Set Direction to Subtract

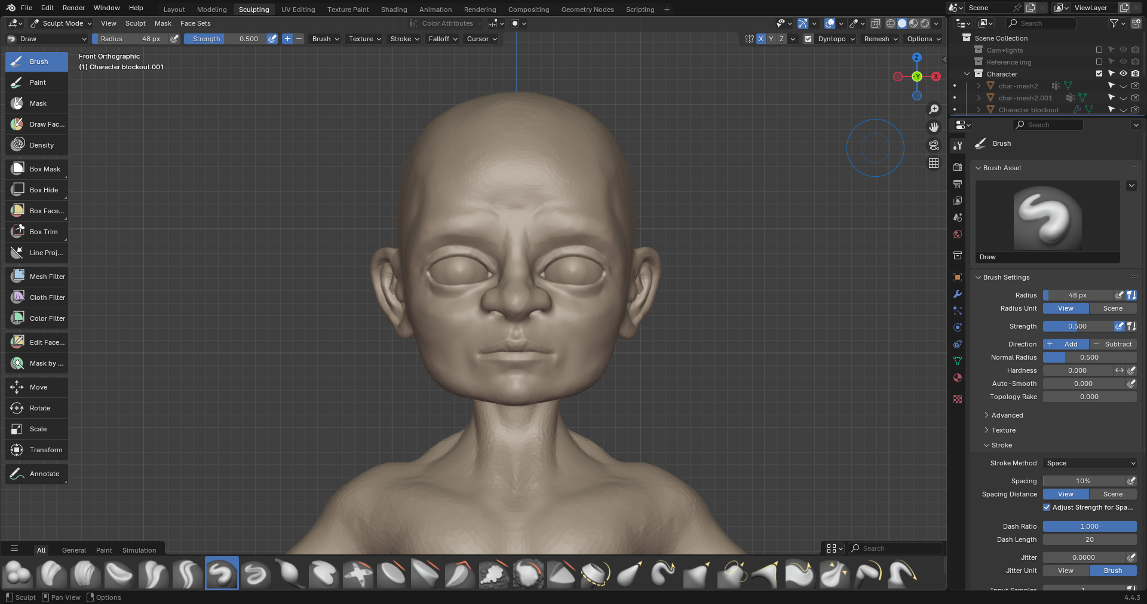pyautogui.click(x=1113, y=344)
